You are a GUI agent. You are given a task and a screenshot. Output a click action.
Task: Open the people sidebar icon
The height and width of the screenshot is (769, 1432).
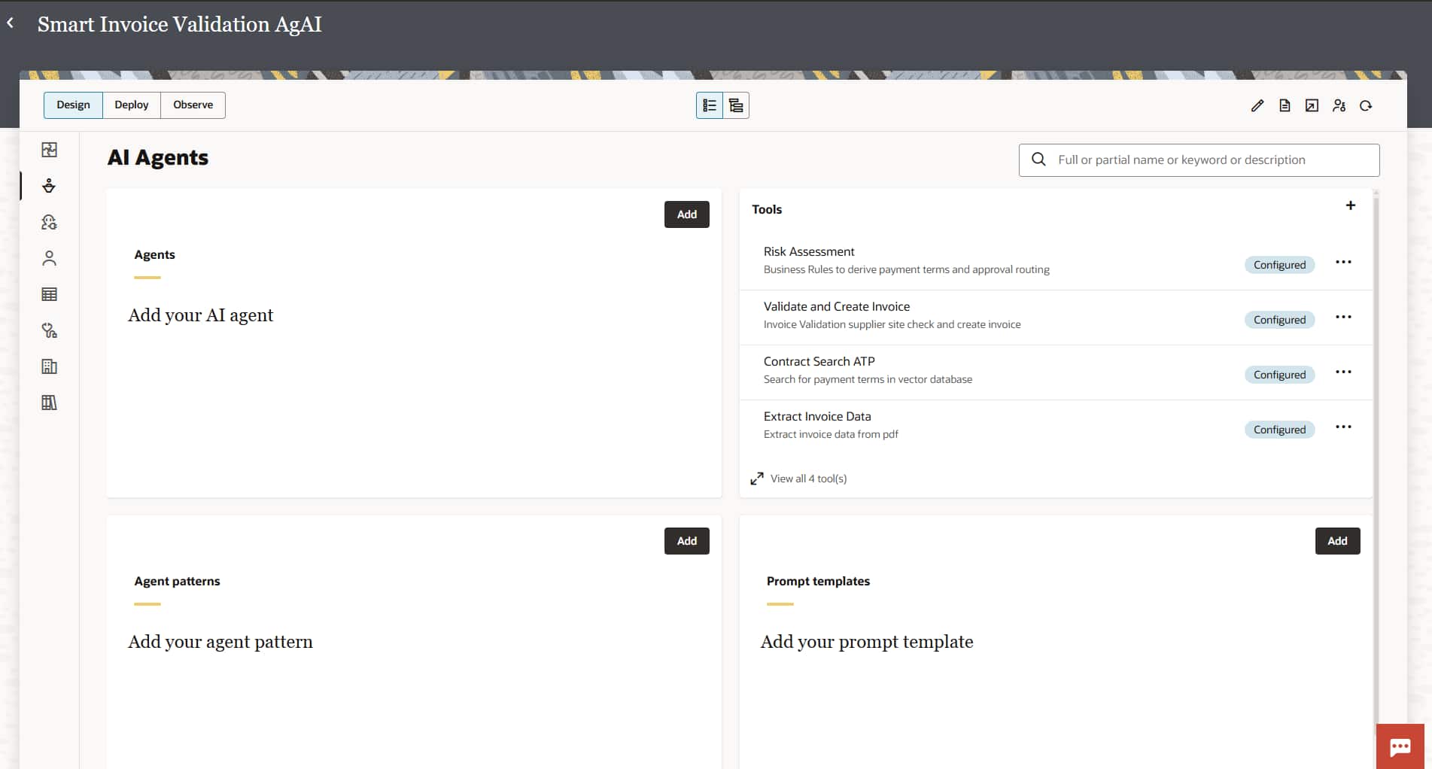tap(49, 258)
